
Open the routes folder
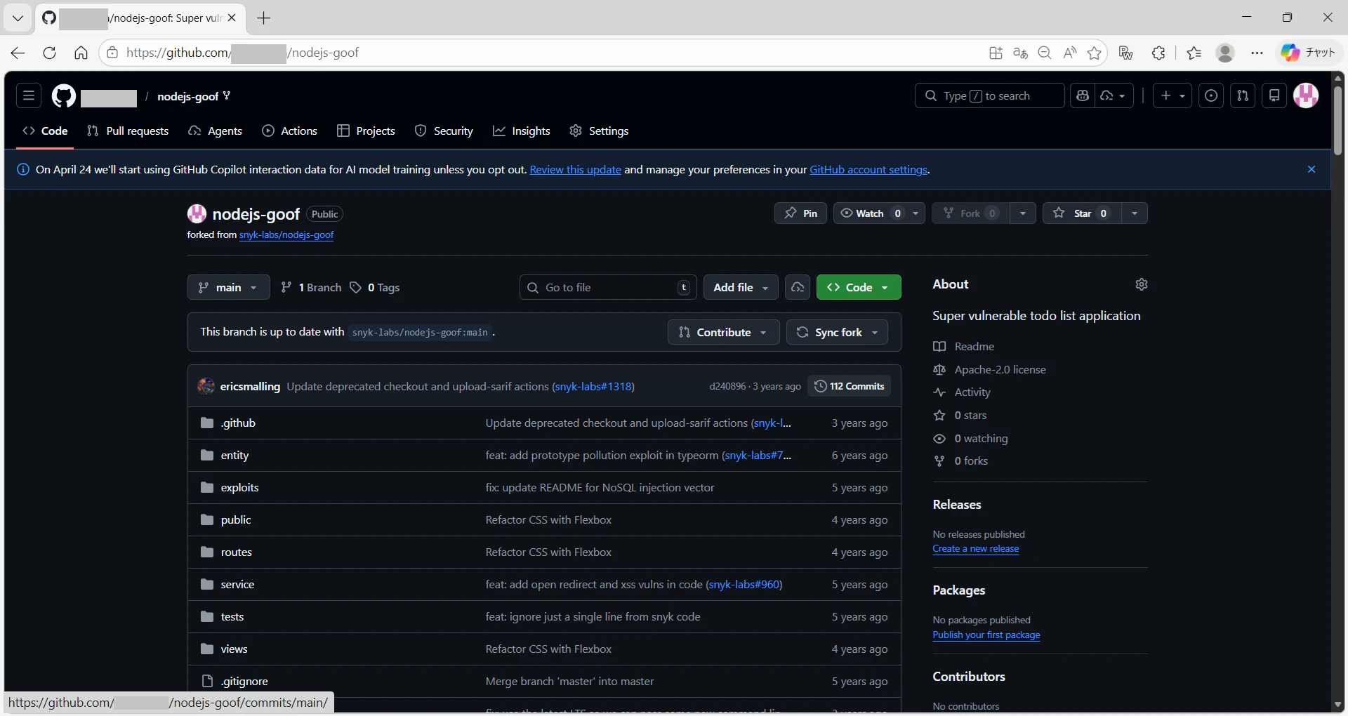click(236, 552)
